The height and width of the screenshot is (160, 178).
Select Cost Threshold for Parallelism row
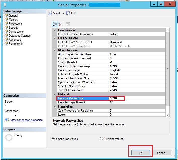(111, 111)
